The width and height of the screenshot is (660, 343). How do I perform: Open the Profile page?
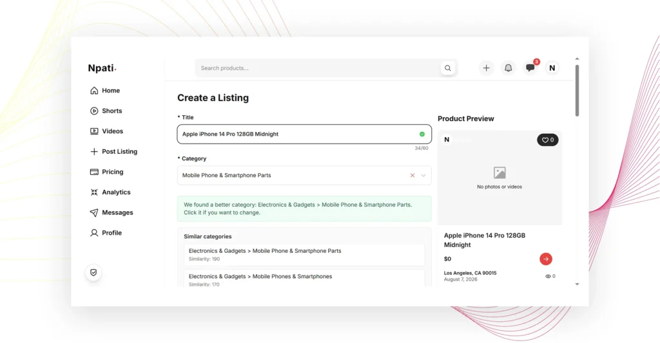click(x=106, y=233)
